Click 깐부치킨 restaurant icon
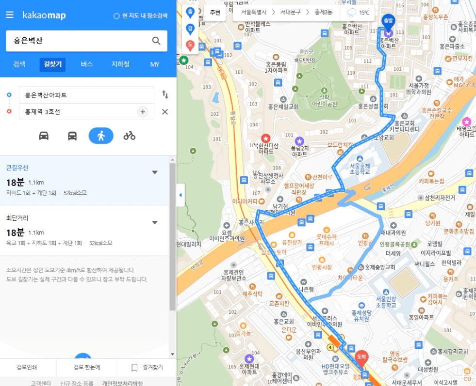The width and height of the screenshot is (476, 386). (448, 59)
